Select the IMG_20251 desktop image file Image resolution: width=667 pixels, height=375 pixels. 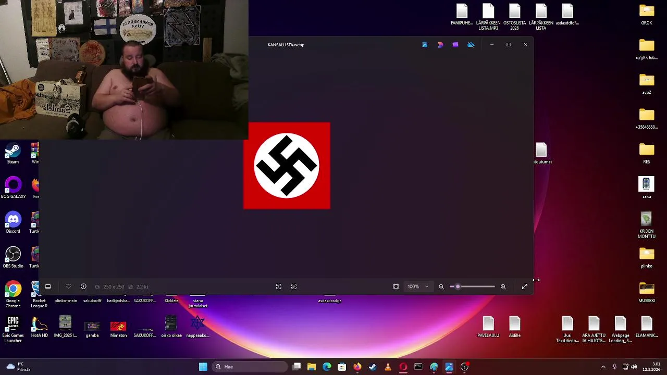point(66,327)
